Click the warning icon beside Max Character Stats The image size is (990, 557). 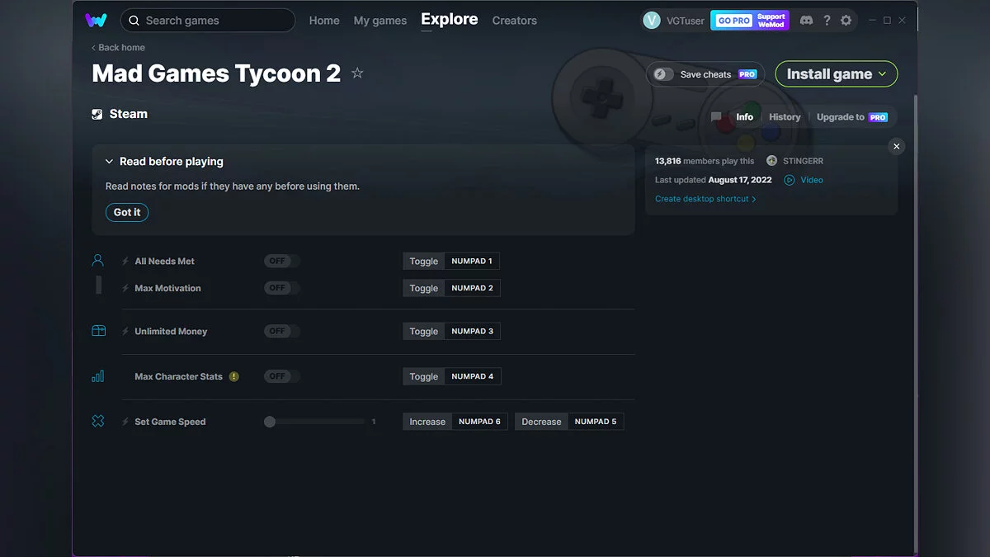point(232,375)
